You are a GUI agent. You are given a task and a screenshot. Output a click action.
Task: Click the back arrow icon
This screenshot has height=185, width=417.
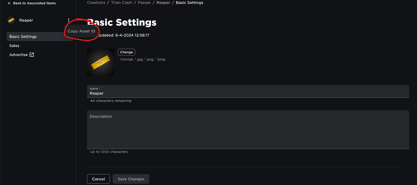(x=9, y=3)
